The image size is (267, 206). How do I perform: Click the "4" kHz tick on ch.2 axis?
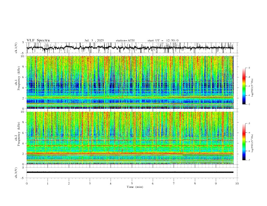click(24, 143)
